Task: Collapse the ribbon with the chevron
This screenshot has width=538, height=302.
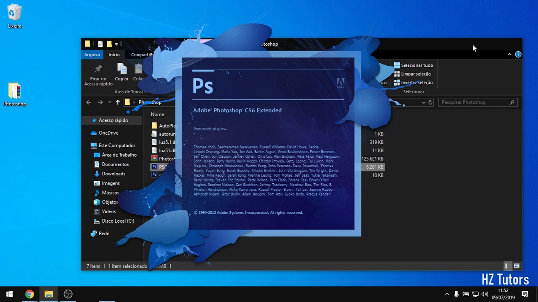Action: click(x=509, y=55)
